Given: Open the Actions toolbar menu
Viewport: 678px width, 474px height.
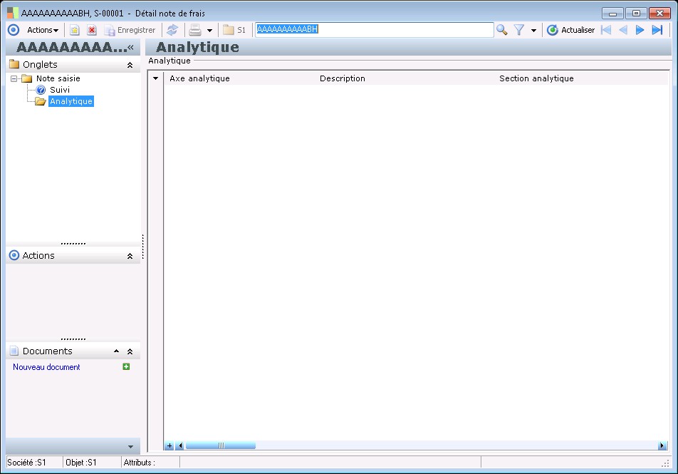Looking at the screenshot, I should (x=43, y=30).
